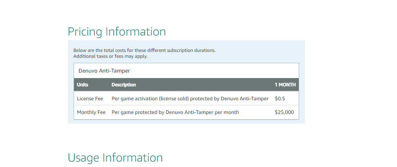Click the Pricing Information heading
The image size is (397, 167).
point(117,32)
